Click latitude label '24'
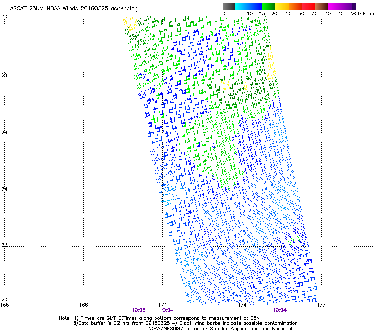This screenshot has width=378, height=332. click(x=4, y=189)
